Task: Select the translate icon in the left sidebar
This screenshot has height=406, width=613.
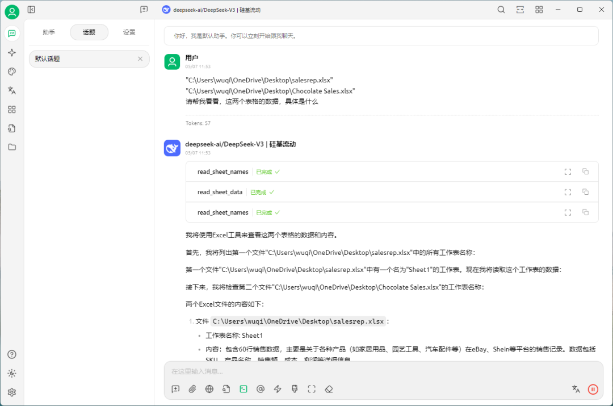Action: [x=12, y=90]
